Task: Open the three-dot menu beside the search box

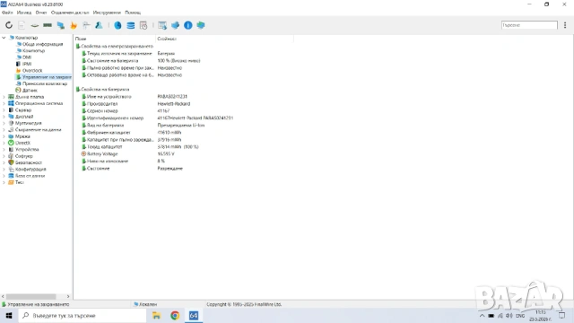Action: pyautogui.click(x=565, y=25)
